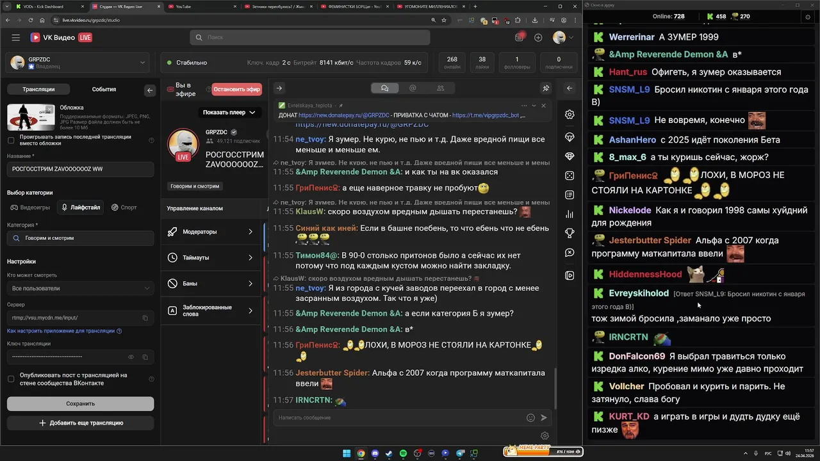Open Spotify from the taskbar
This screenshot has width=820, height=461.
point(404,453)
